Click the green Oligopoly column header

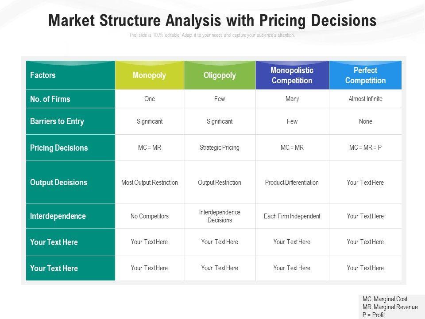pyautogui.click(x=220, y=75)
